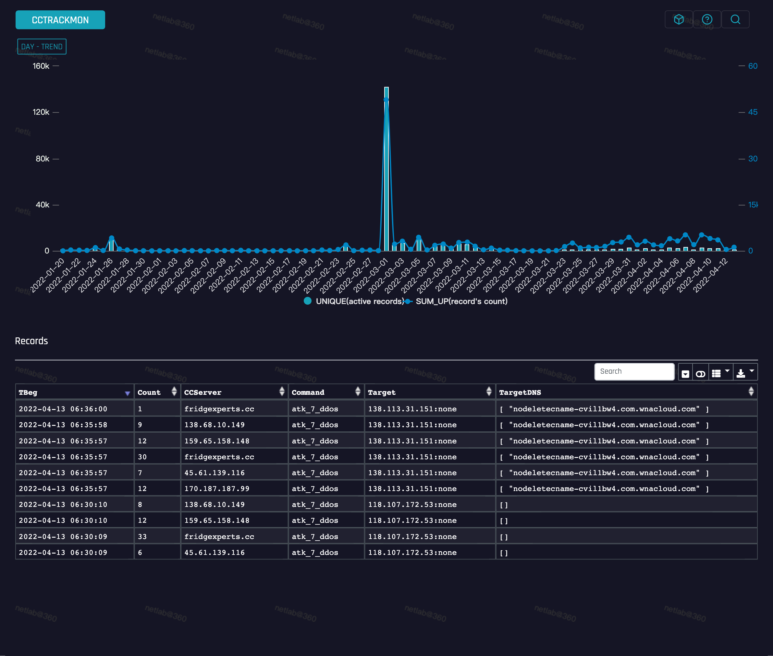Sort by Target column sort arrows
Image resolution: width=773 pixels, height=656 pixels.
[489, 391]
